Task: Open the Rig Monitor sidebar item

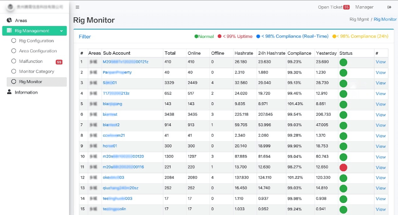Action: (x=30, y=82)
